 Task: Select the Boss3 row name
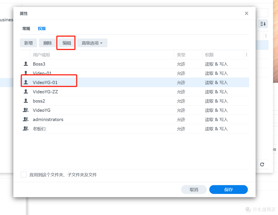coord(39,64)
